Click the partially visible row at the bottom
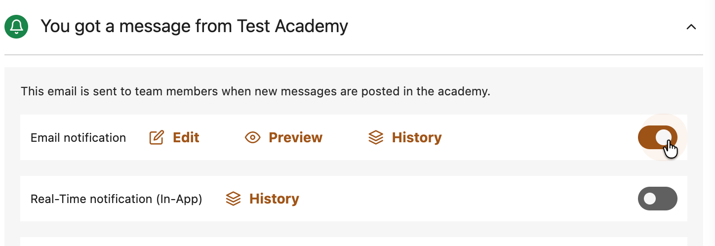Screen dimensions: 715x246 353,242
